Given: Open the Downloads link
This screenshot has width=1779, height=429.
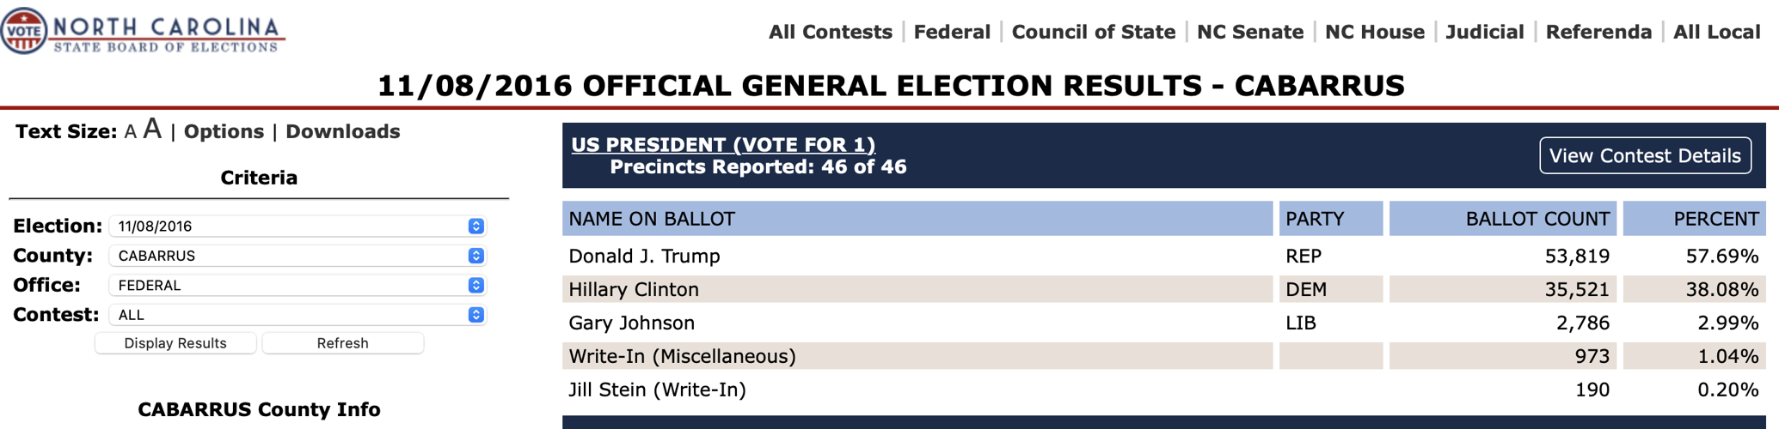Looking at the screenshot, I should (342, 132).
